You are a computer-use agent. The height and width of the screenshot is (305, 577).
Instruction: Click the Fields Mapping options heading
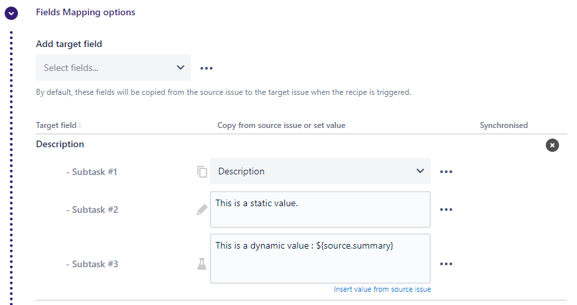pyautogui.click(x=85, y=13)
